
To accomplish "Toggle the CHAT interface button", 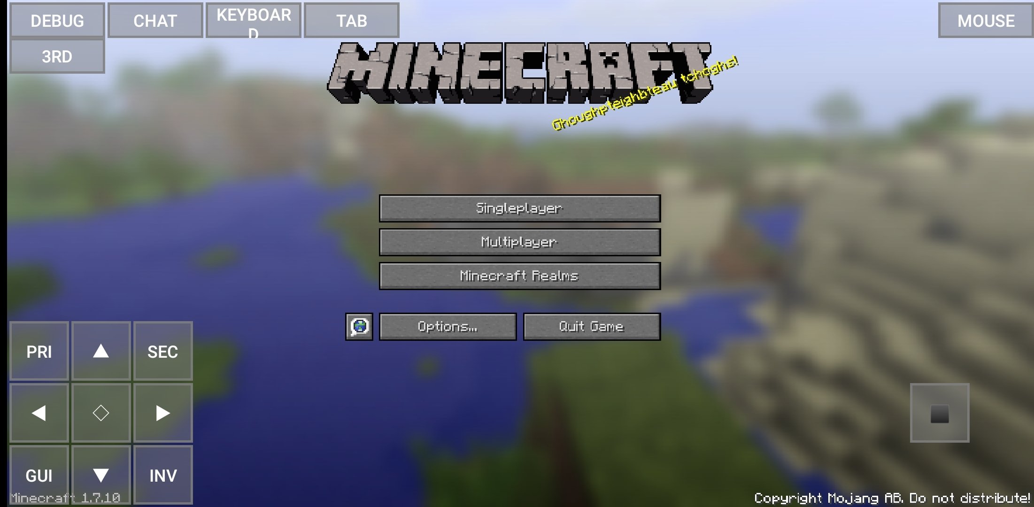I will (x=155, y=21).
